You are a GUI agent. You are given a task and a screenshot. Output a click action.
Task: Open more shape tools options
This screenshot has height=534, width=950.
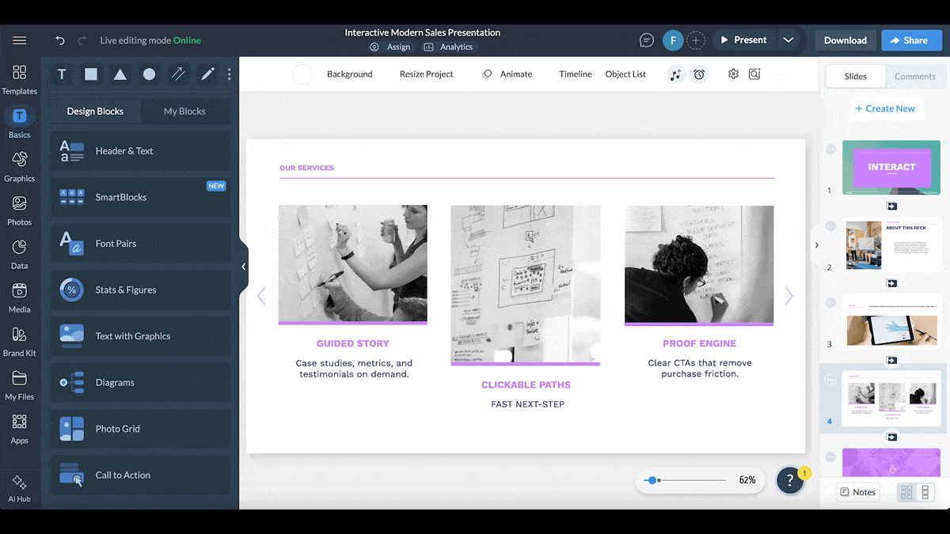[x=230, y=74]
